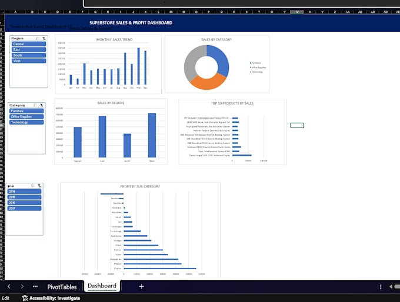Click the 'Accessibility: Investigate' status text

click(x=55, y=298)
